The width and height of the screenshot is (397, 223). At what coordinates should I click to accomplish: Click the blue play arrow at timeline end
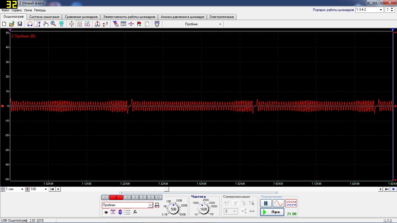click(x=394, y=189)
